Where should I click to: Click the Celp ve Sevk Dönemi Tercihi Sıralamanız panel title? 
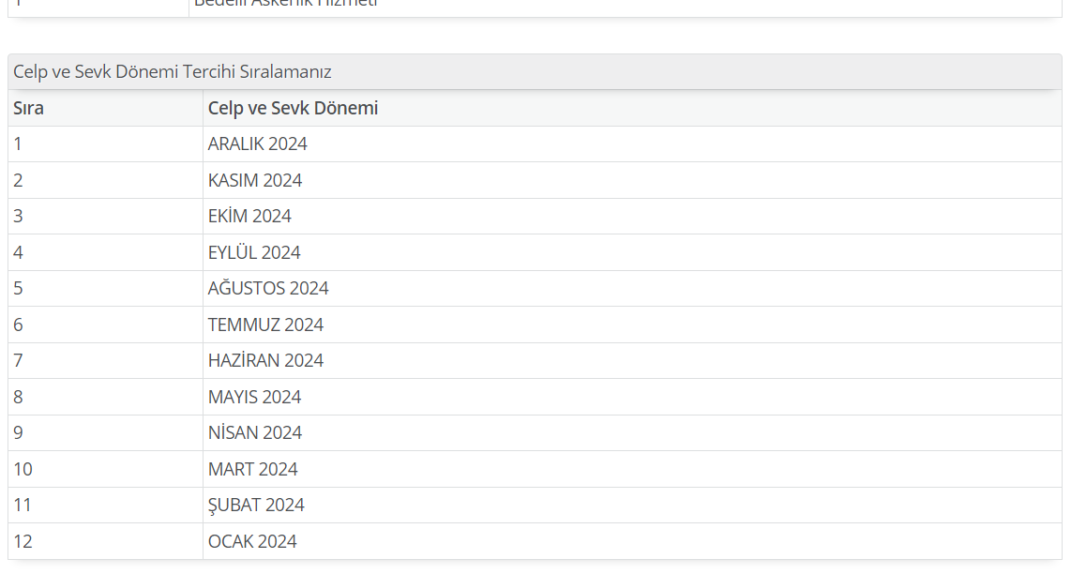(173, 72)
